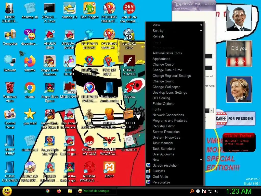Image resolution: width=261 pixels, height=196 pixels.
Task: Click the KABEE FOR PRESIDENT banner
Action: tap(236, 118)
